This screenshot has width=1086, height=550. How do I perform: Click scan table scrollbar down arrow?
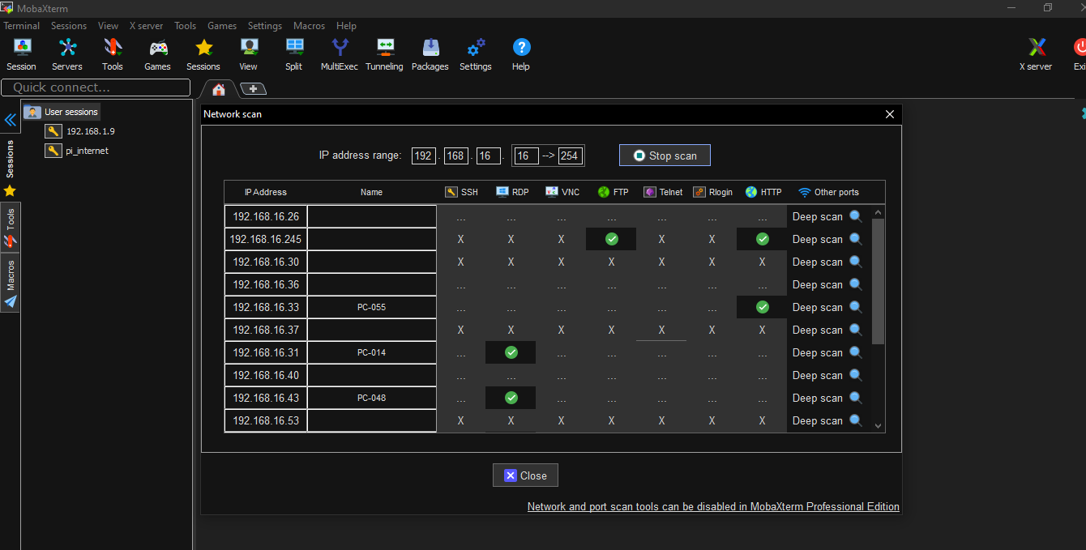[878, 425]
